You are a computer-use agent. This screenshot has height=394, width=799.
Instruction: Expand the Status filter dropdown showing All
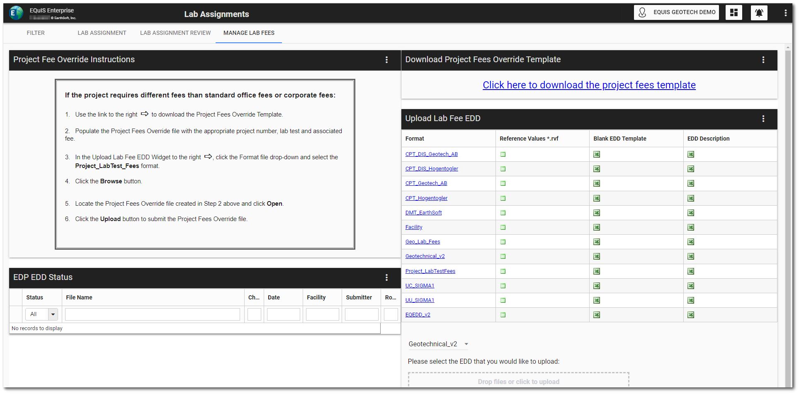click(x=53, y=314)
